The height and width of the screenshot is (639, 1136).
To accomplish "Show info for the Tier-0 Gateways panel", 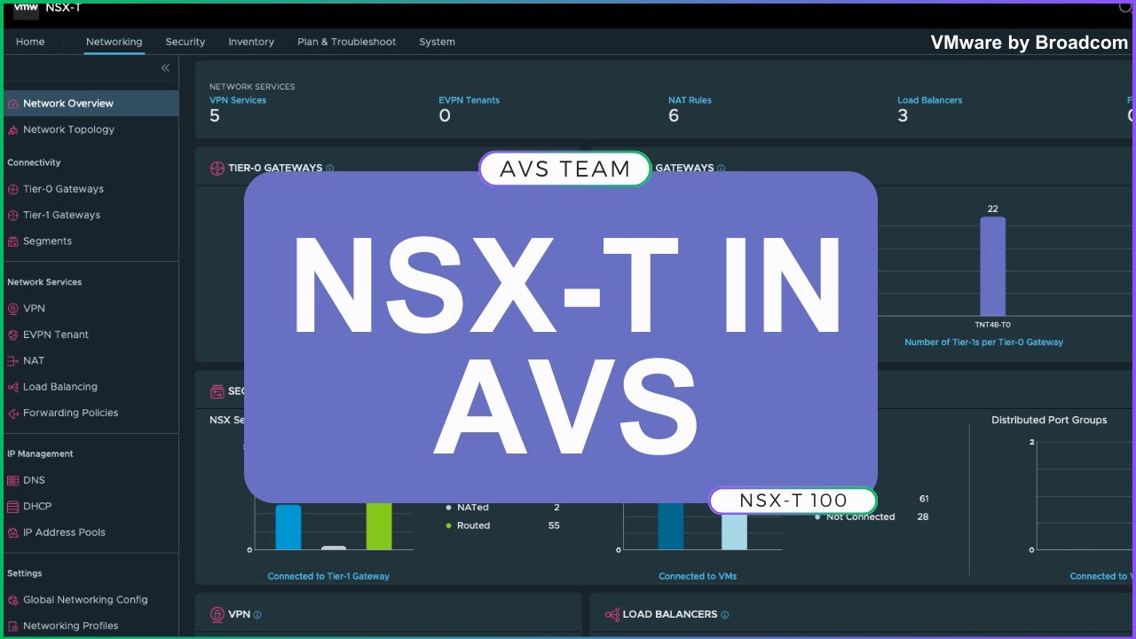I will tap(330, 169).
